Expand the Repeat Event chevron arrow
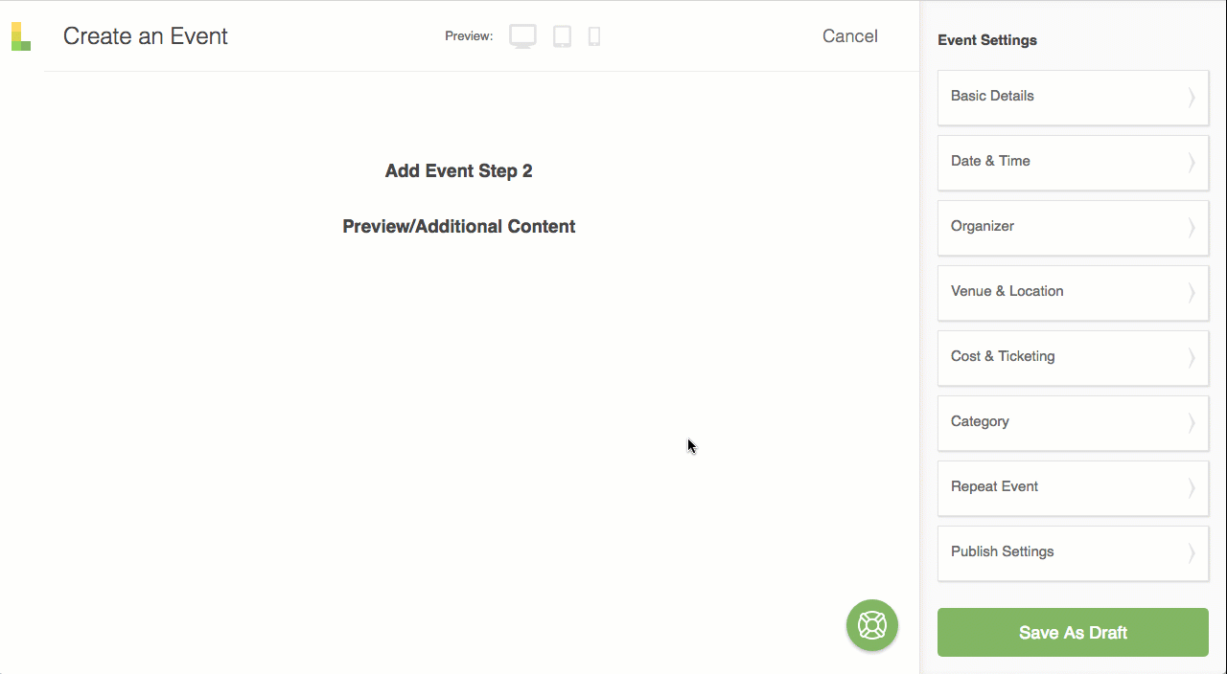Image resolution: width=1227 pixels, height=674 pixels. click(x=1192, y=487)
